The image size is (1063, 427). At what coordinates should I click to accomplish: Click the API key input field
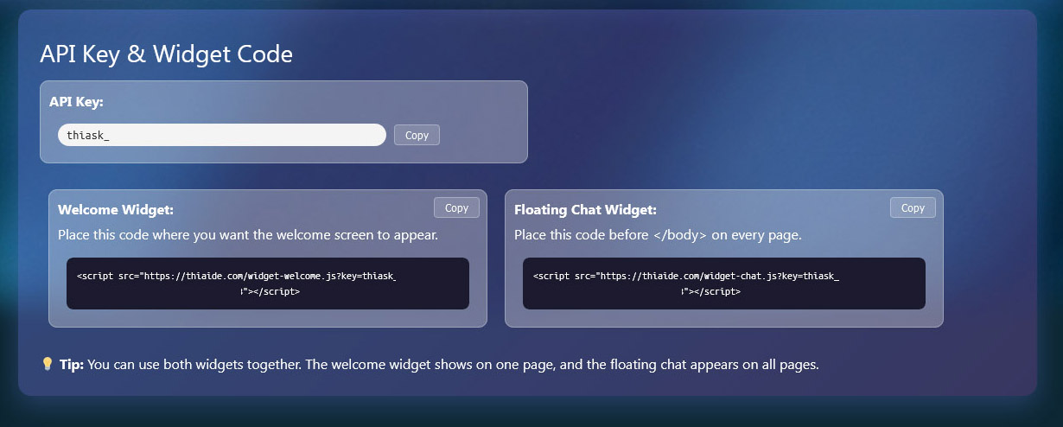(x=222, y=135)
